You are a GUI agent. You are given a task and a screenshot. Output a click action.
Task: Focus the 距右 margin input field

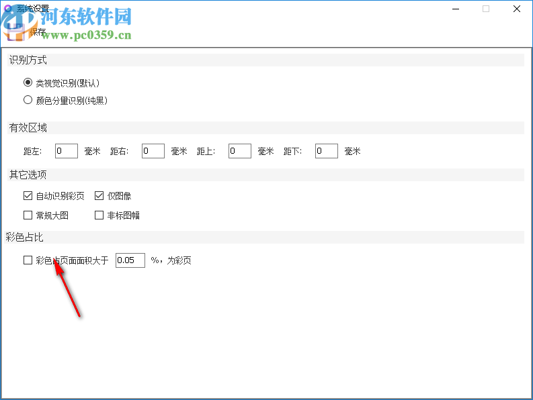[153, 151]
